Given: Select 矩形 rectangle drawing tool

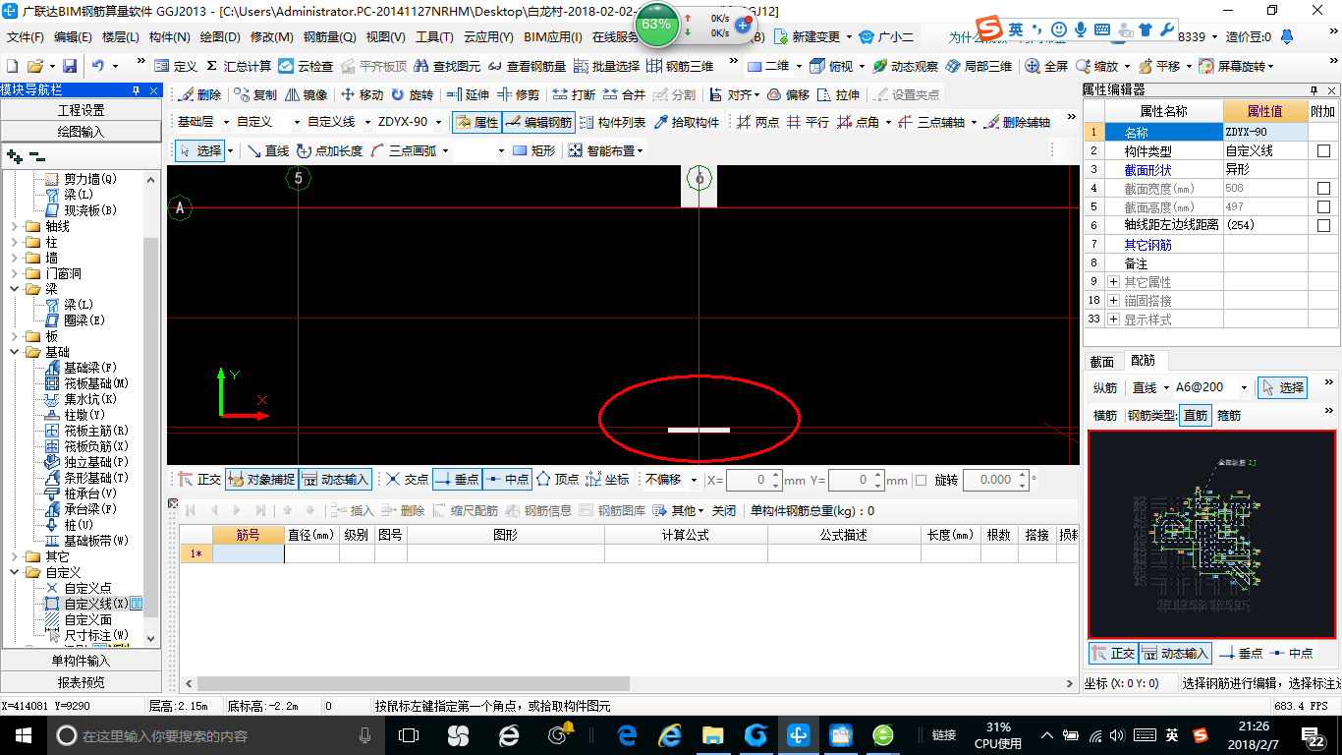Looking at the screenshot, I should (x=534, y=150).
